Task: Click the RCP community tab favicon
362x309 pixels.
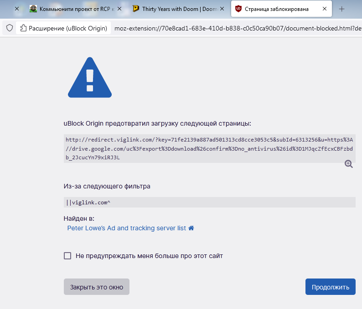Action: [x=33, y=9]
